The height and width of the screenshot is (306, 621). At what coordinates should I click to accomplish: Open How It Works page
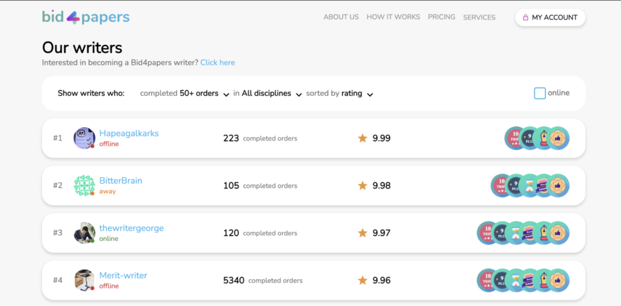pos(393,17)
